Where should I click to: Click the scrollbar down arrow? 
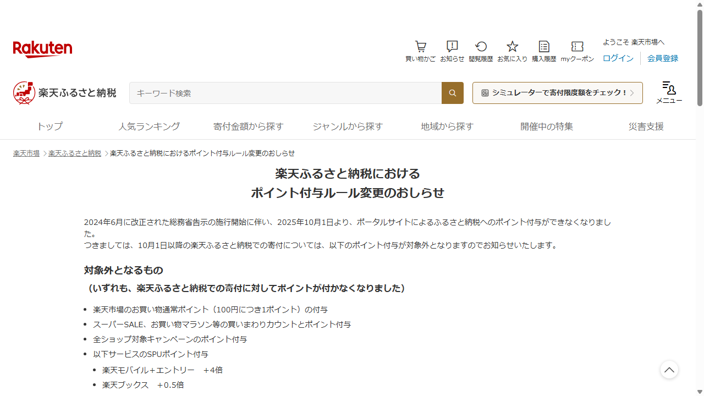tap(700, 392)
